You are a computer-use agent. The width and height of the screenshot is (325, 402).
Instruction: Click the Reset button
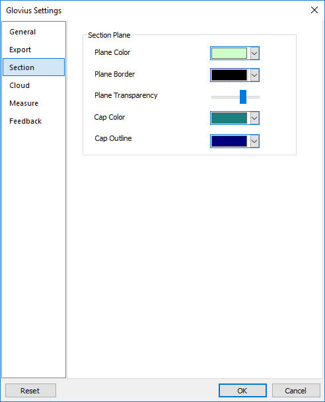(30, 391)
